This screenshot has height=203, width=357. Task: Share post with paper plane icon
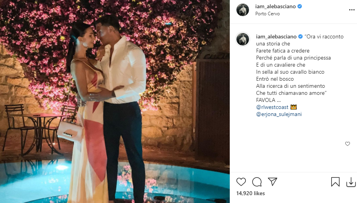[273, 182]
